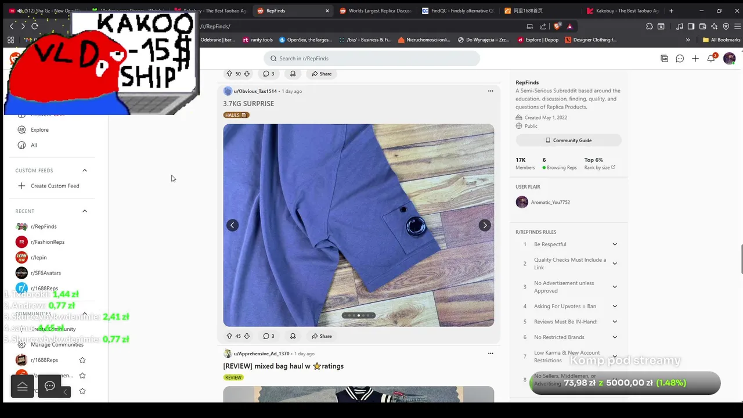Open the Brave Shields icon
The width and height of the screenshot is (743, 418).
[557, 26]
